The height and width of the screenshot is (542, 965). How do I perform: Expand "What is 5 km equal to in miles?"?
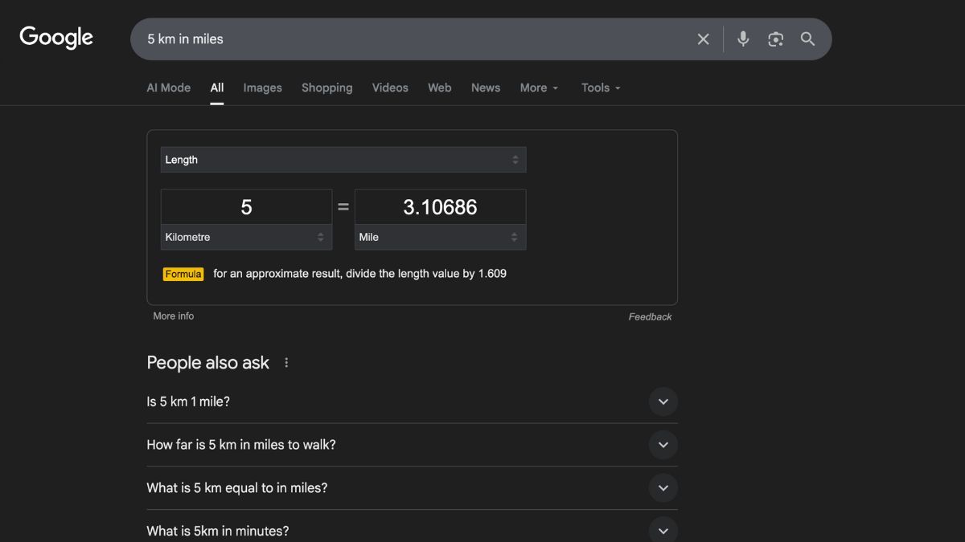tap(663, 488)
